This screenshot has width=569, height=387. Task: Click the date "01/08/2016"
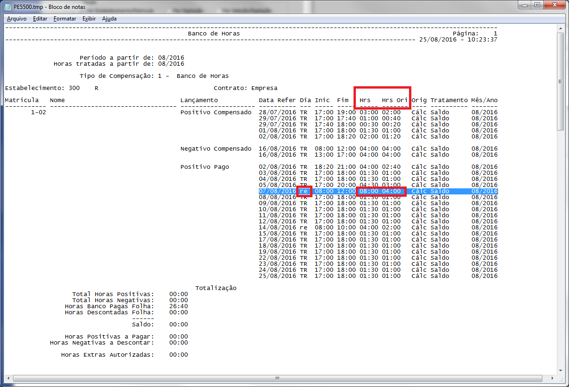(278, 131)
